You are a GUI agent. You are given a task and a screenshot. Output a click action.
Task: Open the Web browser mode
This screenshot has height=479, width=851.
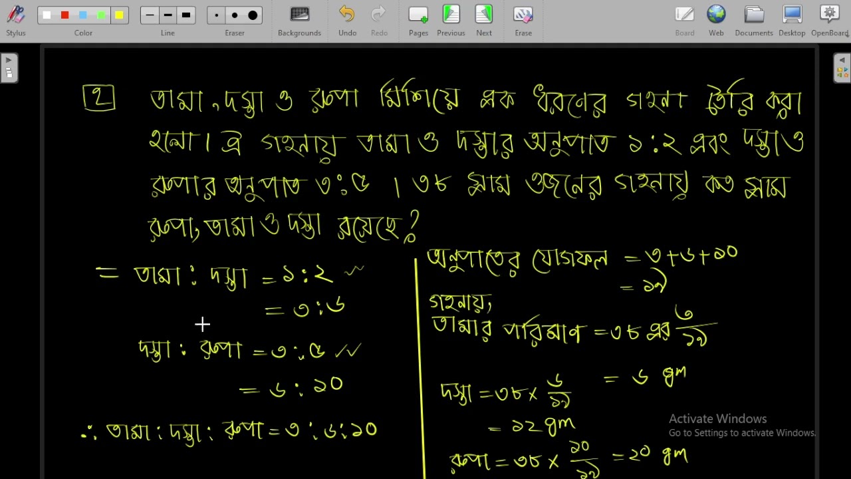(x=716, y=21)
